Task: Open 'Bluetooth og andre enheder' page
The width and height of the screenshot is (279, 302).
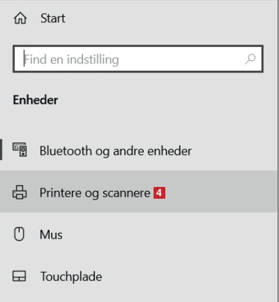Action: click(x=116, y=151)
